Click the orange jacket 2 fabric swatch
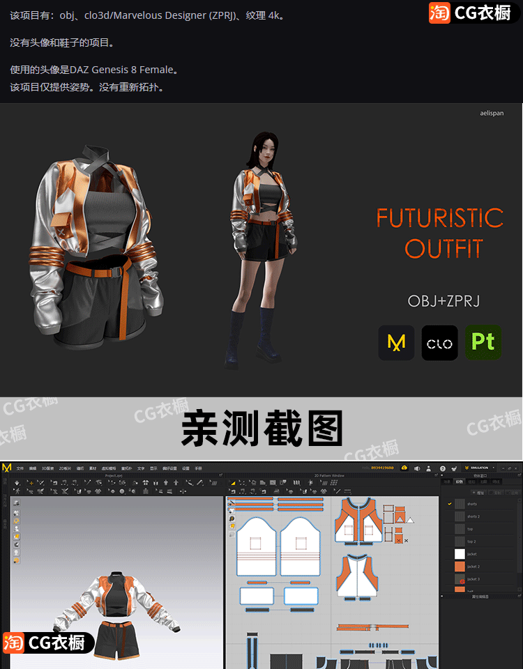The width and height of the screenshot is (523, 669). 460,567
